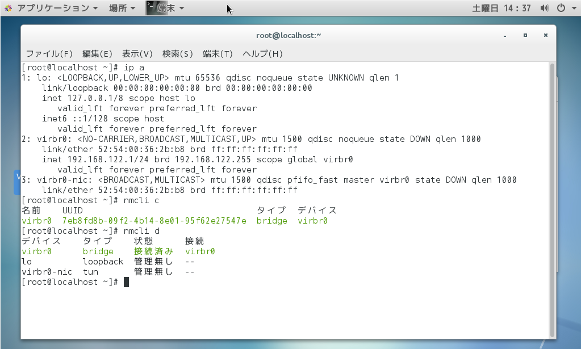This screenshot has width=581, height=349.
Task: Open the 検索(S) menu
Action: [177, 54]
